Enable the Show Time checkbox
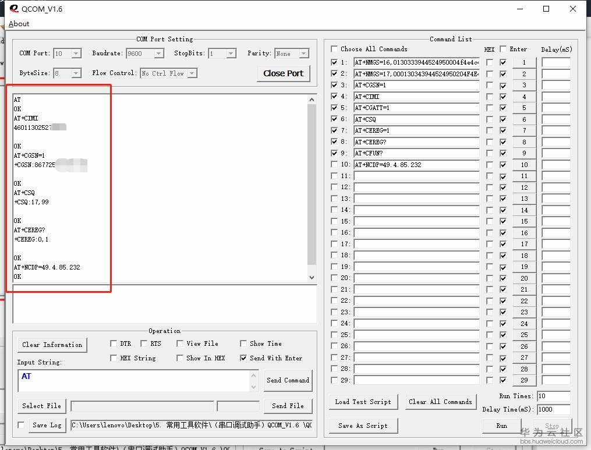This screenshot has height=450, width=591. (243, 343)
